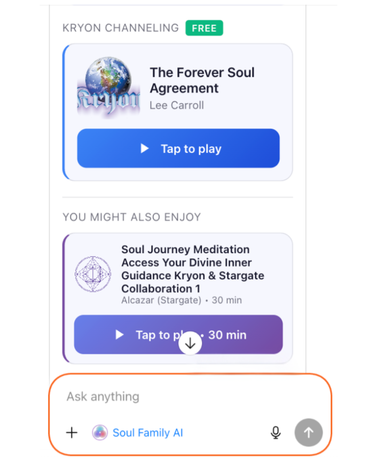The height and width of the screenshot is (459, 377).
Task: Open The Forever Soul Agreement title
Action: [x=202, y=80]
